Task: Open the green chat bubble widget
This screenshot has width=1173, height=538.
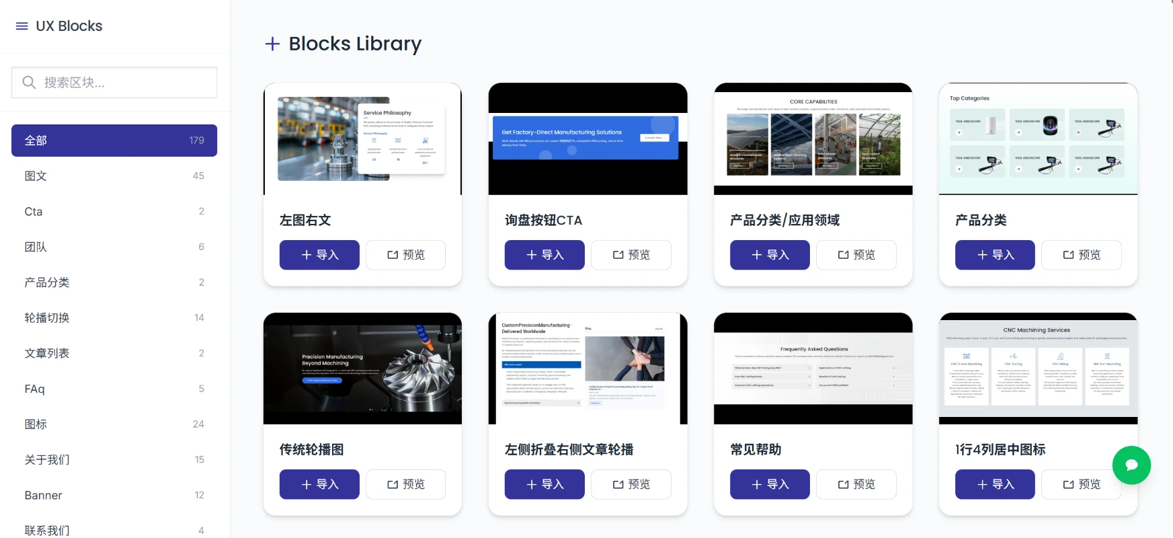Action: (1131, 465)
